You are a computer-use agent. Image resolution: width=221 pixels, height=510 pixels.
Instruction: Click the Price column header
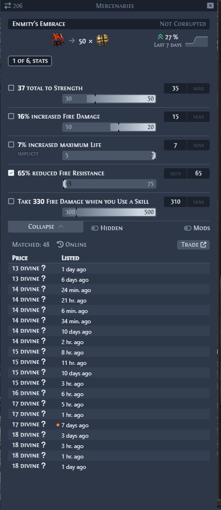point(20,258)
